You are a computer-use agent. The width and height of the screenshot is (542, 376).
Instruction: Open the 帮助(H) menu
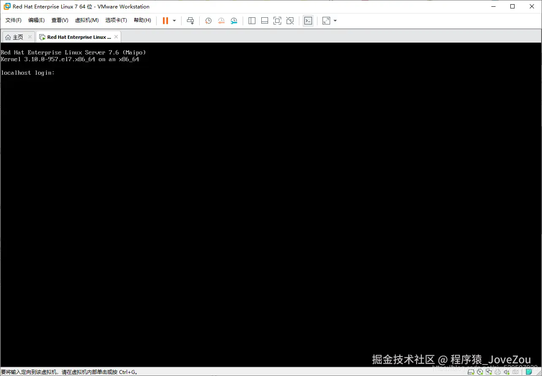(x=142, y=20)
